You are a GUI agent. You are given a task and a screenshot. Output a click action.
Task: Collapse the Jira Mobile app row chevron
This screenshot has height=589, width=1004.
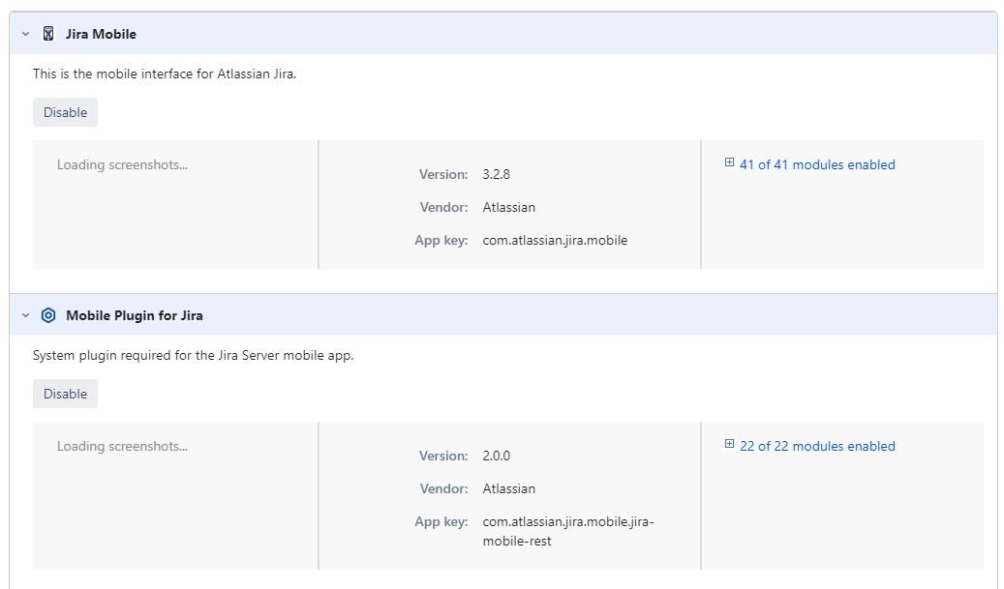25,34
